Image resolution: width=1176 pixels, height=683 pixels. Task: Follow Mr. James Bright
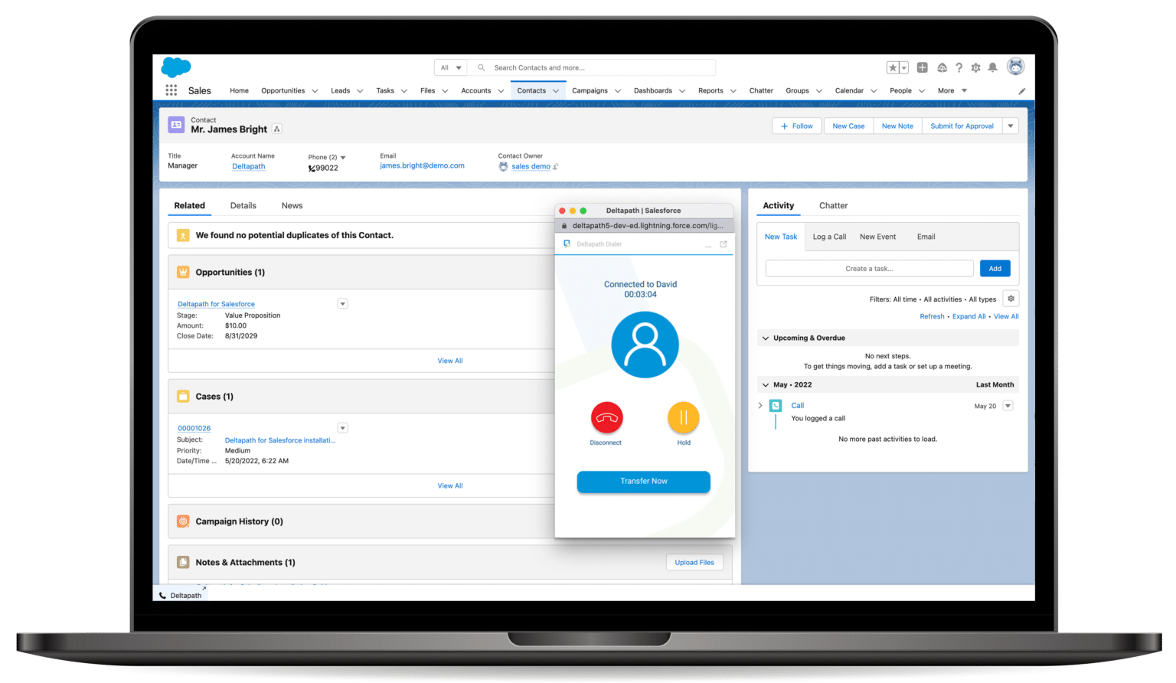(796, 125)
